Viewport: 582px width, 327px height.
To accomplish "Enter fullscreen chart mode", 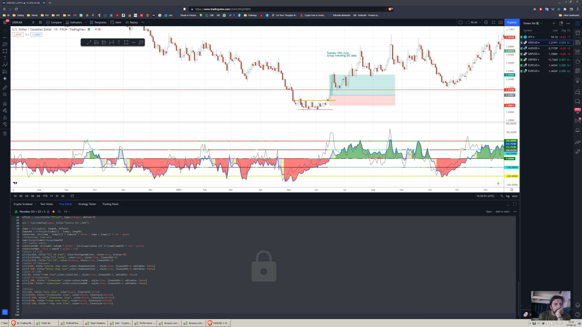I will click(493, 22).
